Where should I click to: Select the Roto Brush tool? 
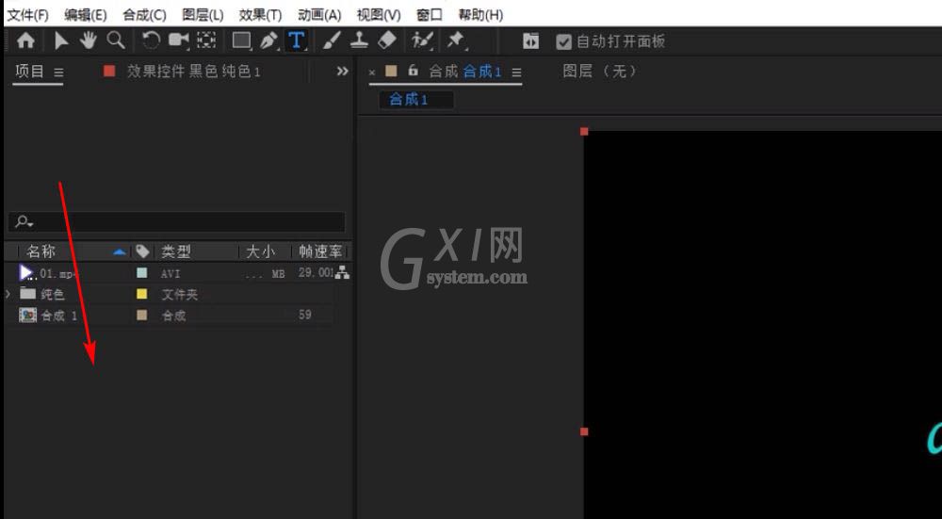tap(422, 41)
